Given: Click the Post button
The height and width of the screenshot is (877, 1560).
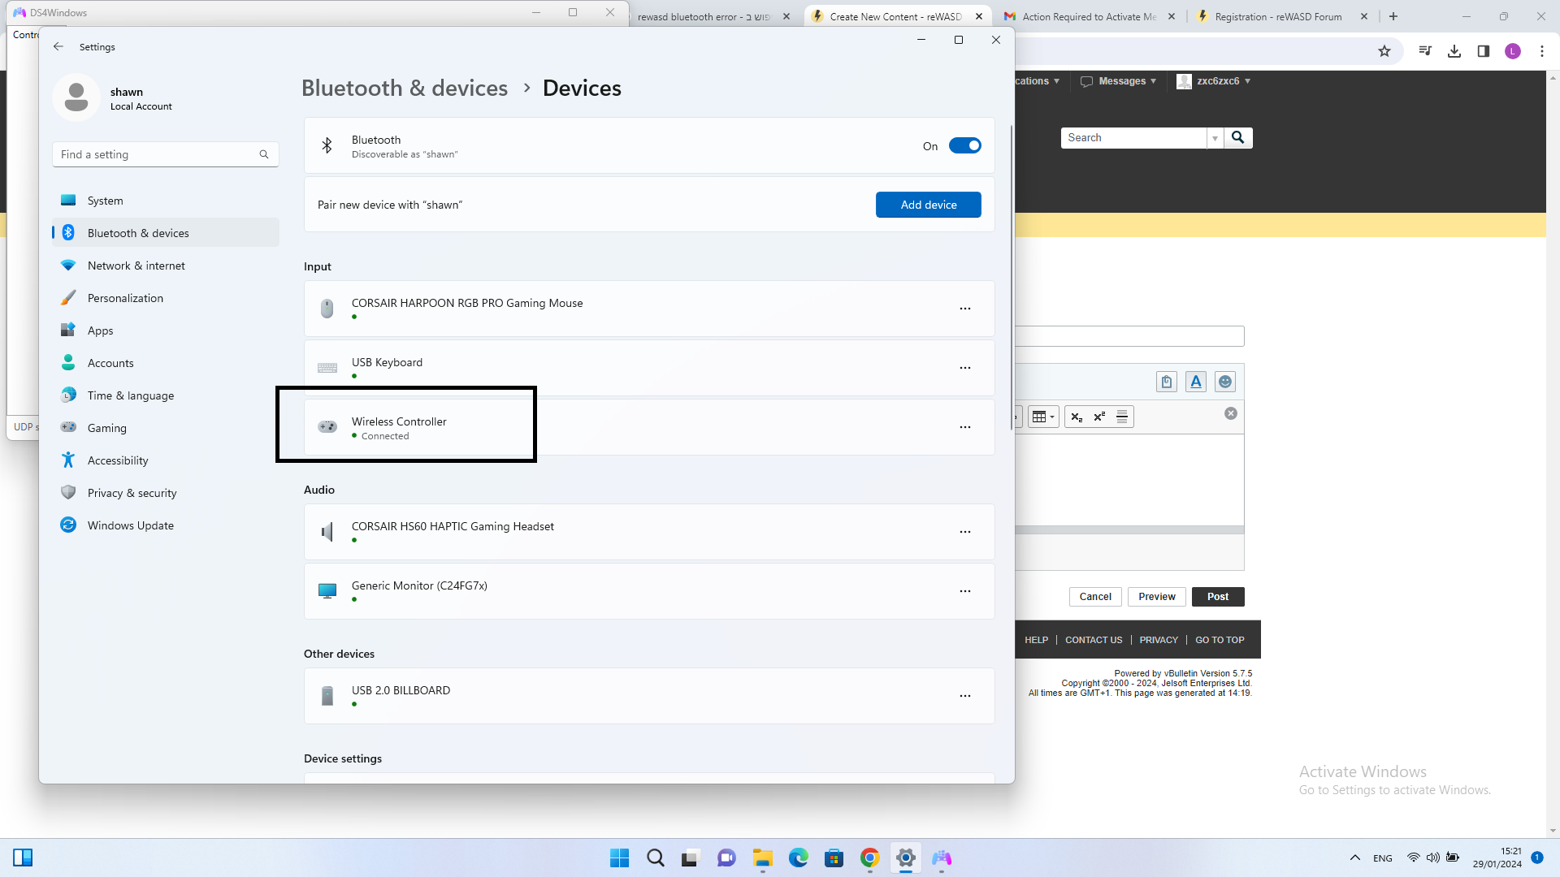Looking at the screenshot, I should [1217, 597].
